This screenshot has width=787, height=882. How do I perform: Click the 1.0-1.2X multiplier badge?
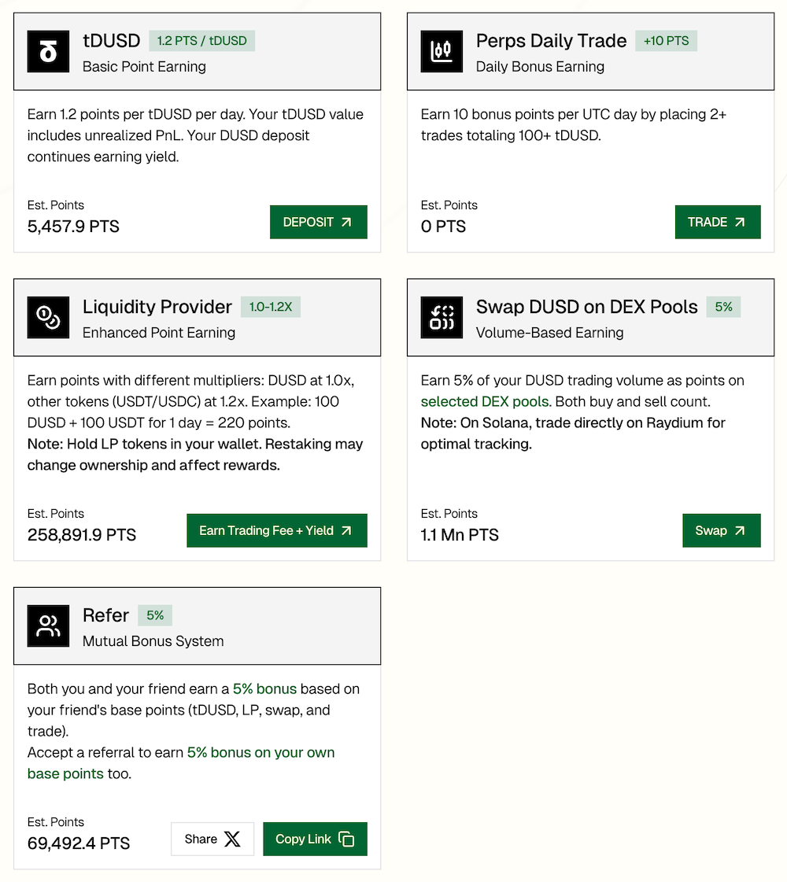click(271, 307)
